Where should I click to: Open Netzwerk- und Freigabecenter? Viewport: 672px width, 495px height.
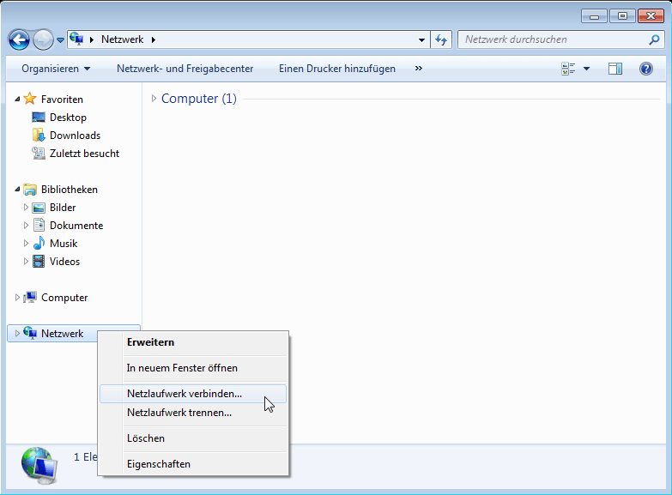click(x=185, y=69)
